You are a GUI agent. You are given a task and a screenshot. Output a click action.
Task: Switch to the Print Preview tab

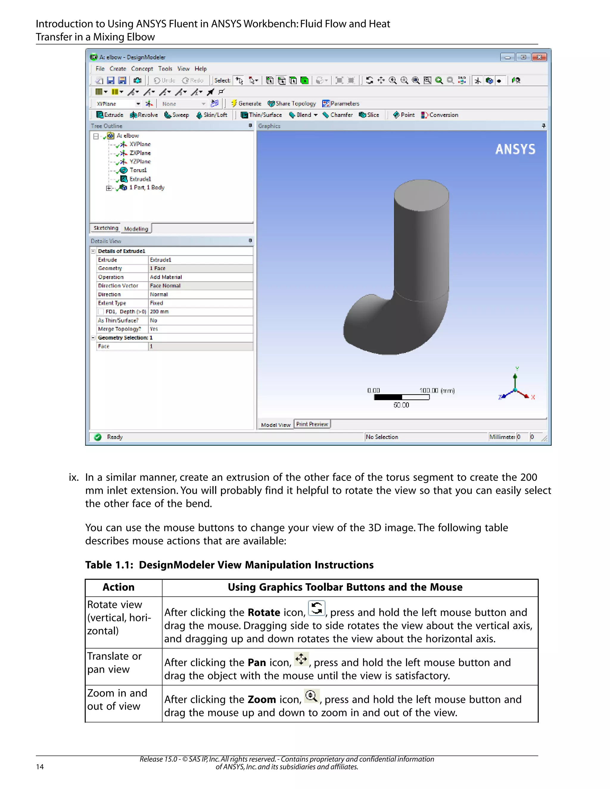(312, 424)
